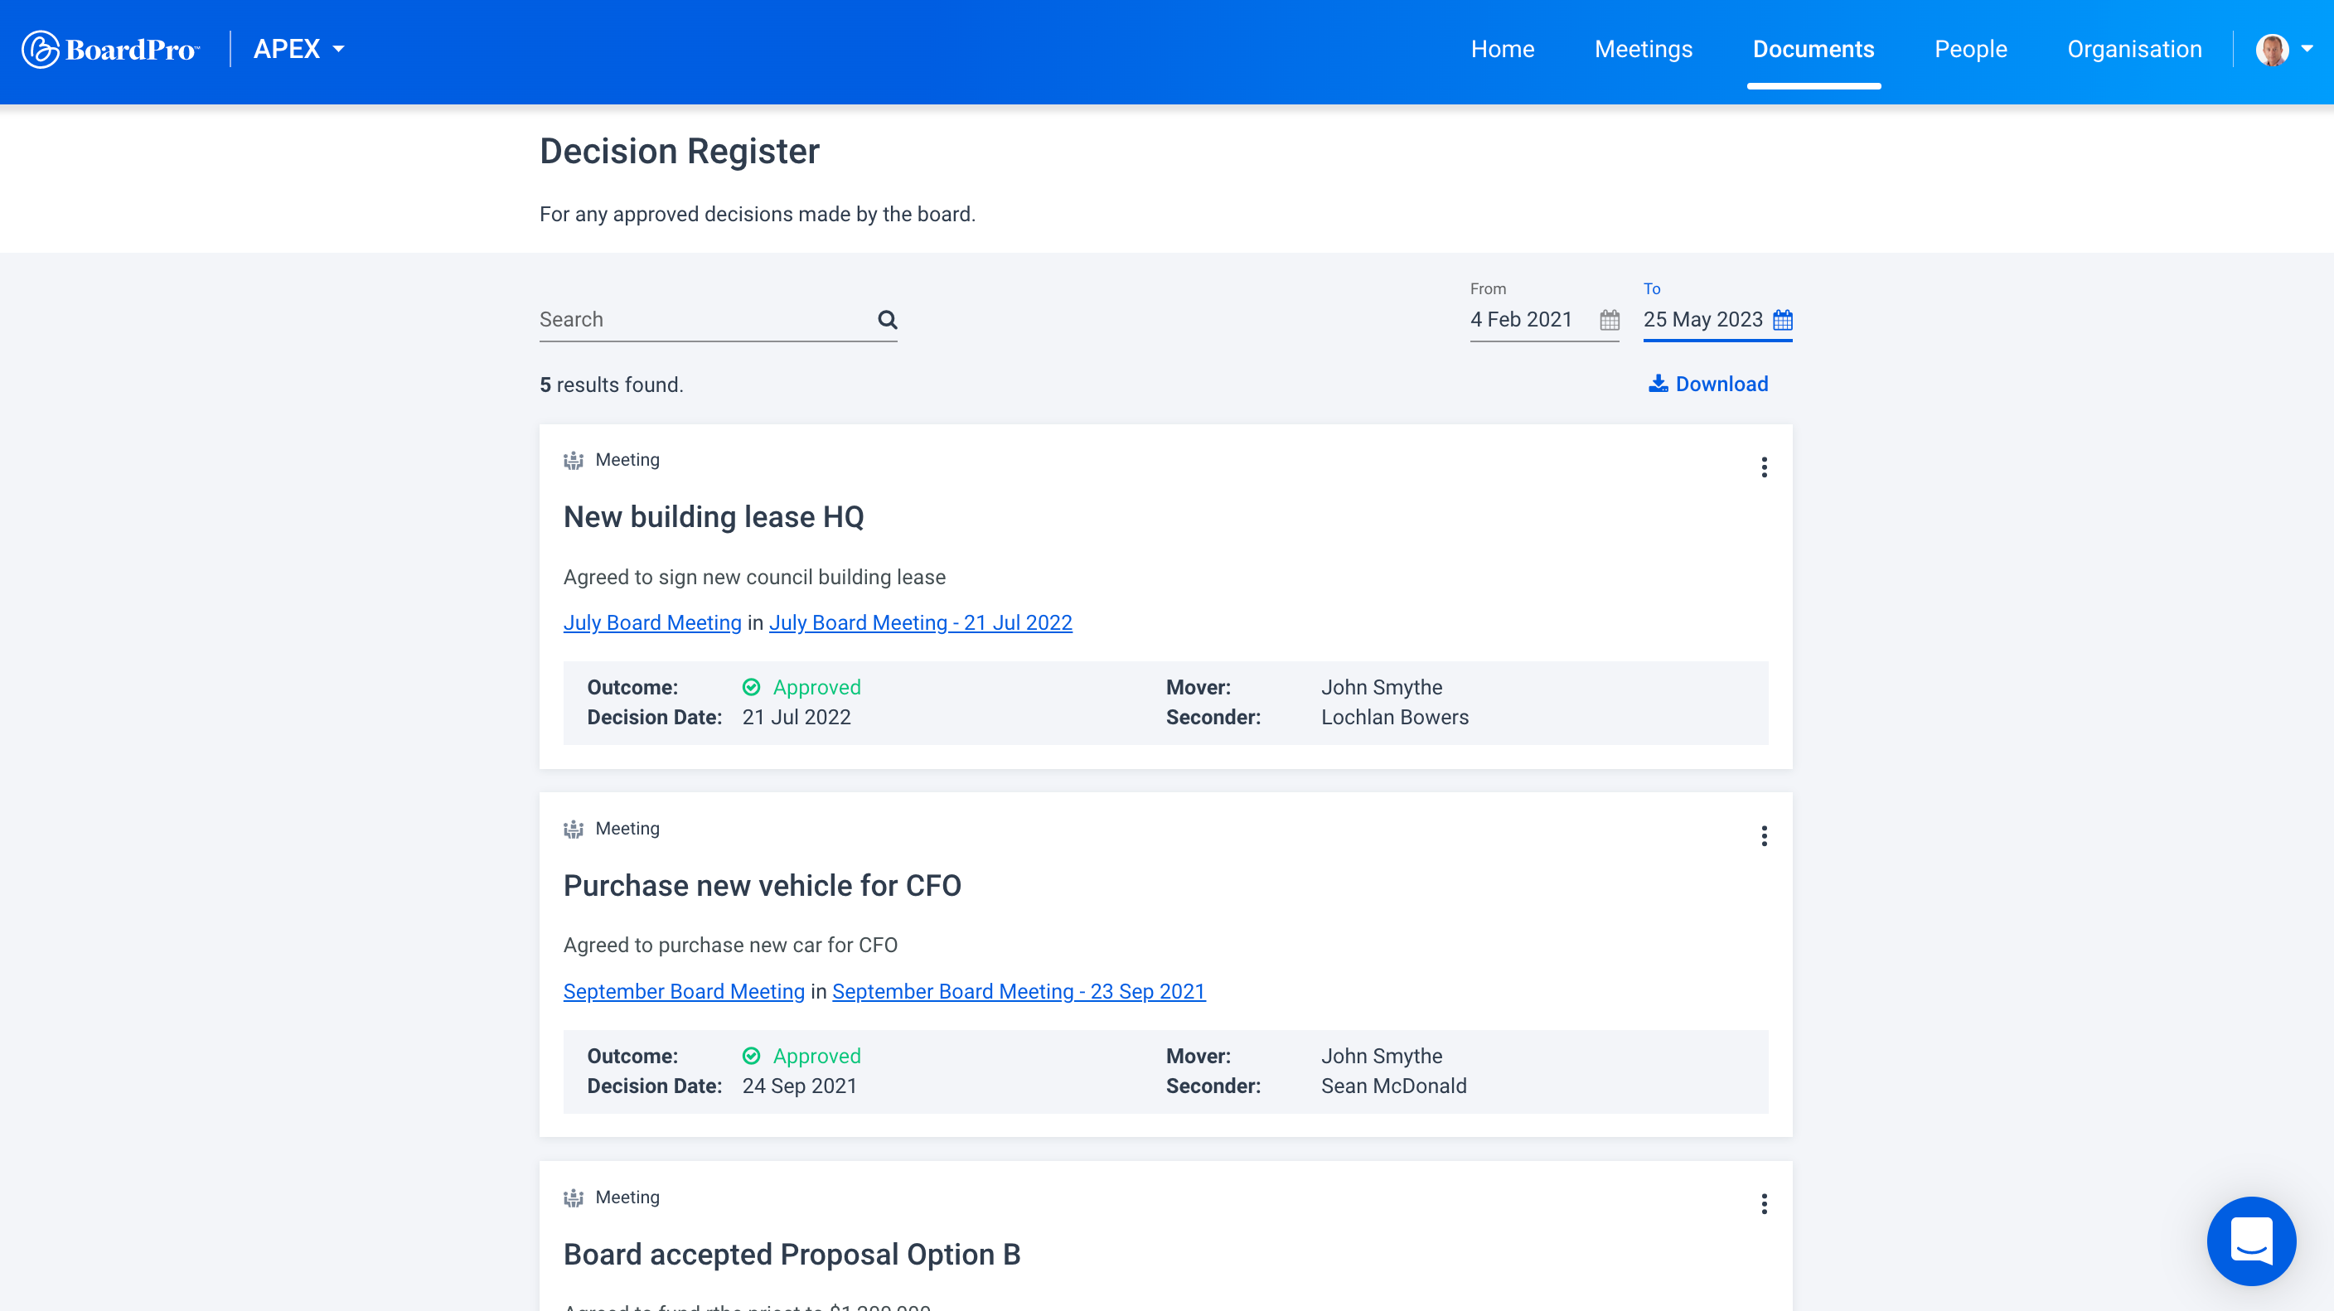Click the September Board Meeting - 23 Sep 2021 link

click(x=1018, y=990)
